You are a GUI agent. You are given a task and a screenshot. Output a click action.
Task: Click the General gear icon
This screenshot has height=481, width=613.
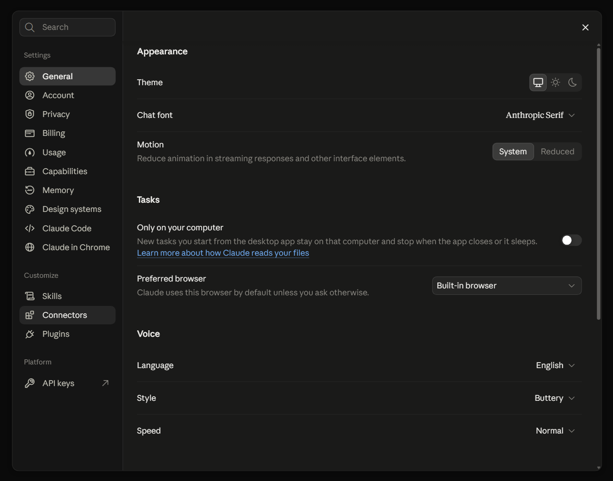tap(30, 76)
